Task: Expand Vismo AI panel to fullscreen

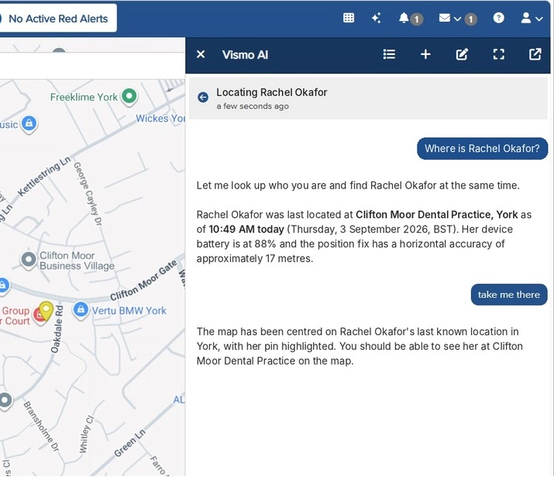Action: point(498,54)
